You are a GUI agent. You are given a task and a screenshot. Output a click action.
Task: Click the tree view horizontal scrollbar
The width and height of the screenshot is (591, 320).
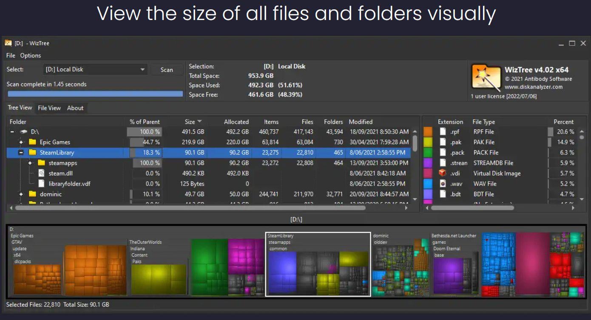pos(190,208)
